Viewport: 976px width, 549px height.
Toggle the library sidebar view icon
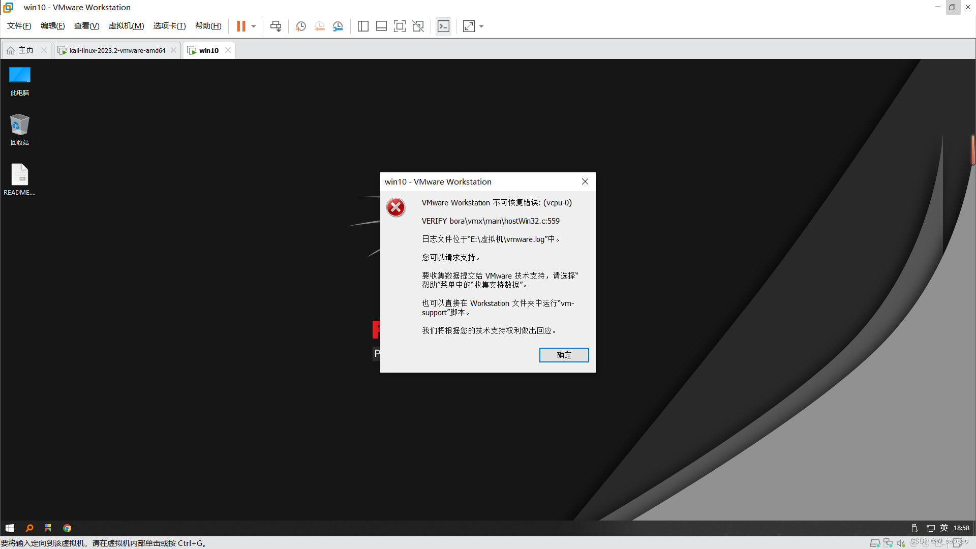click(x=363, y=26)
